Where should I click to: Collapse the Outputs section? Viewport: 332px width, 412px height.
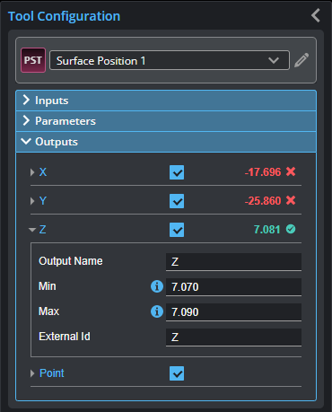click(166, 142)
